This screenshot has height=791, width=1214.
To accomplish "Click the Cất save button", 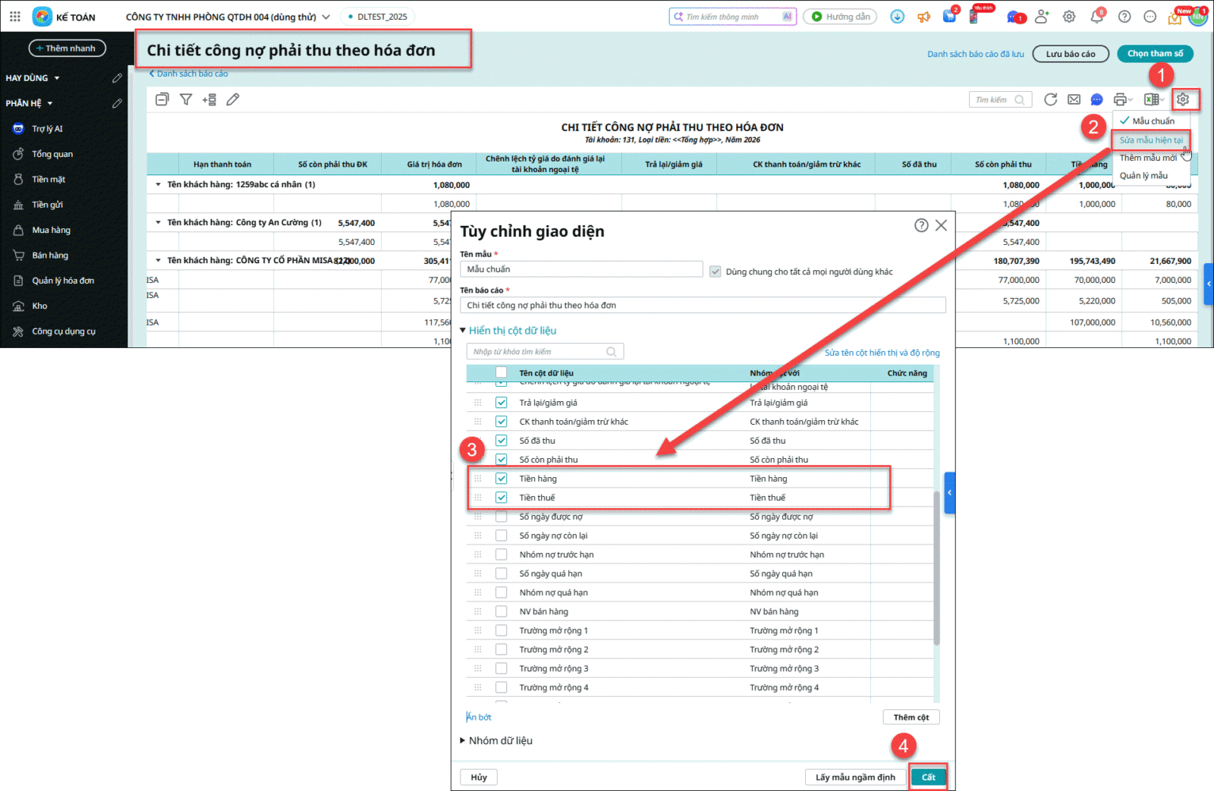I will pos(929,777).
